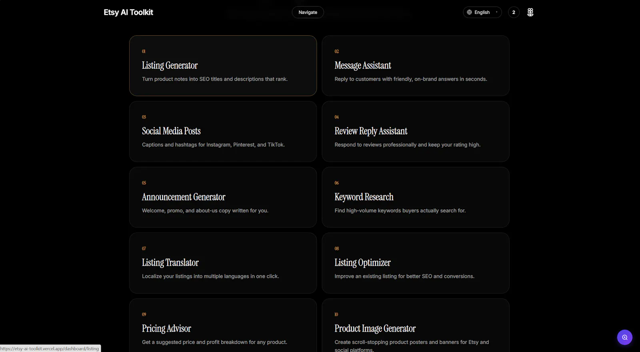Screen dimensions: 640x352
Task: Click 'Find high-volume keywords' description
Action: [x=400, y=211]
